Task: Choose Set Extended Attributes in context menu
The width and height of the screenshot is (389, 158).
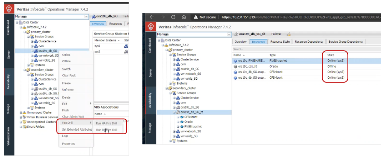Action: 77,129
